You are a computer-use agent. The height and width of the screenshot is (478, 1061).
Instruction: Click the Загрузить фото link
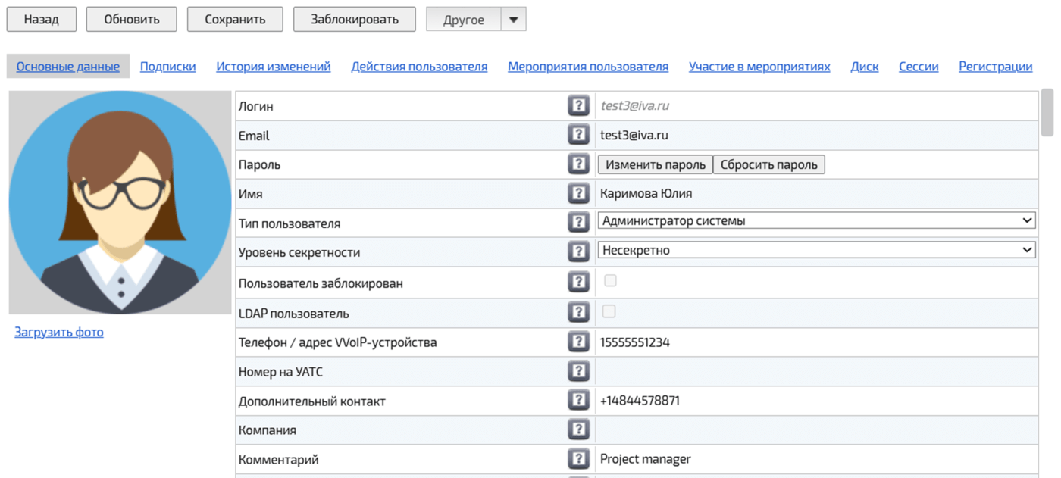pyautogui.click(x=59, y=332)
